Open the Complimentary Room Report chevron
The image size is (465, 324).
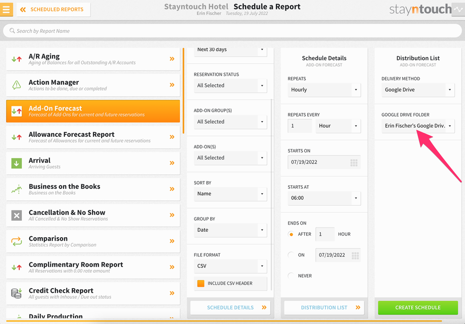[172, 267]
